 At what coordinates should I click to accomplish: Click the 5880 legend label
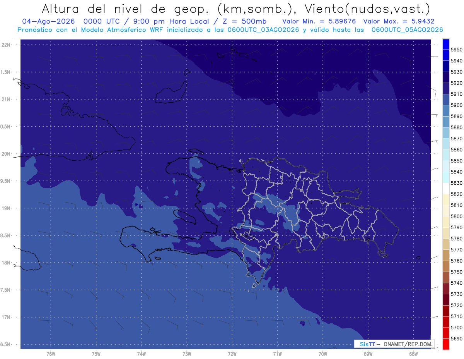click(x=456, y=127)
